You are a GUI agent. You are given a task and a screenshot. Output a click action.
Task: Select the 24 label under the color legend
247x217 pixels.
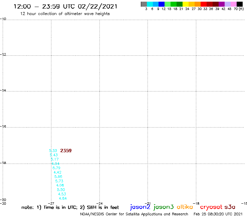187,9
